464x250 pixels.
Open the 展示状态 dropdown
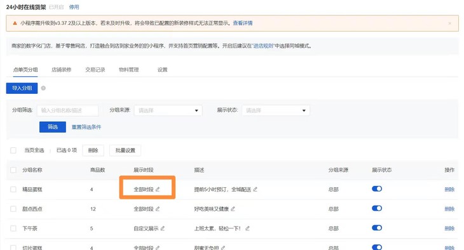pos(276,110)
